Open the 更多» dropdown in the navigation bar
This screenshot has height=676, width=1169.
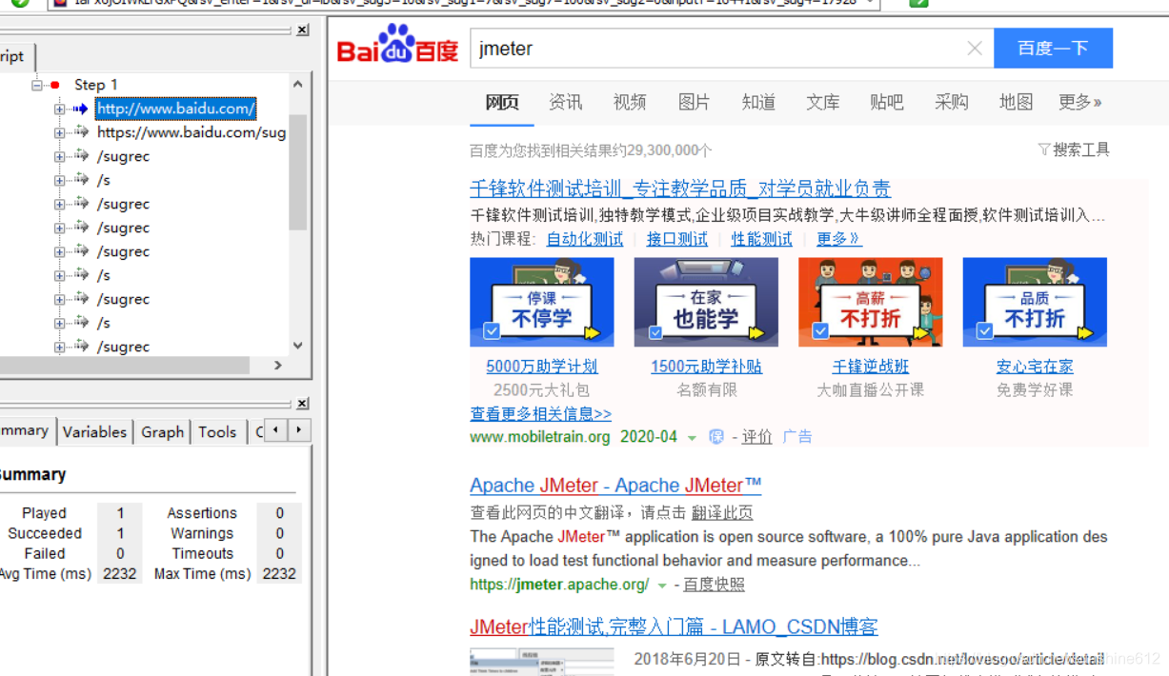point(1079,102)
